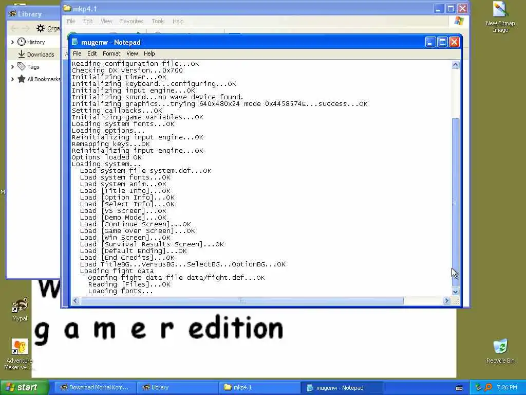Click the mkp4.1 folder title icon
Viewport: 526px width, 395px height.
[x=67, y=8]
